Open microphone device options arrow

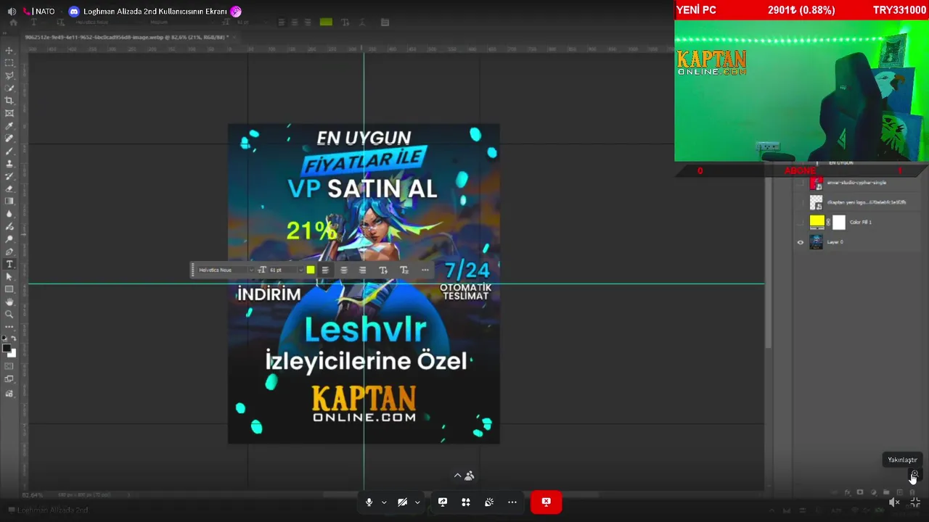[384, 502]
